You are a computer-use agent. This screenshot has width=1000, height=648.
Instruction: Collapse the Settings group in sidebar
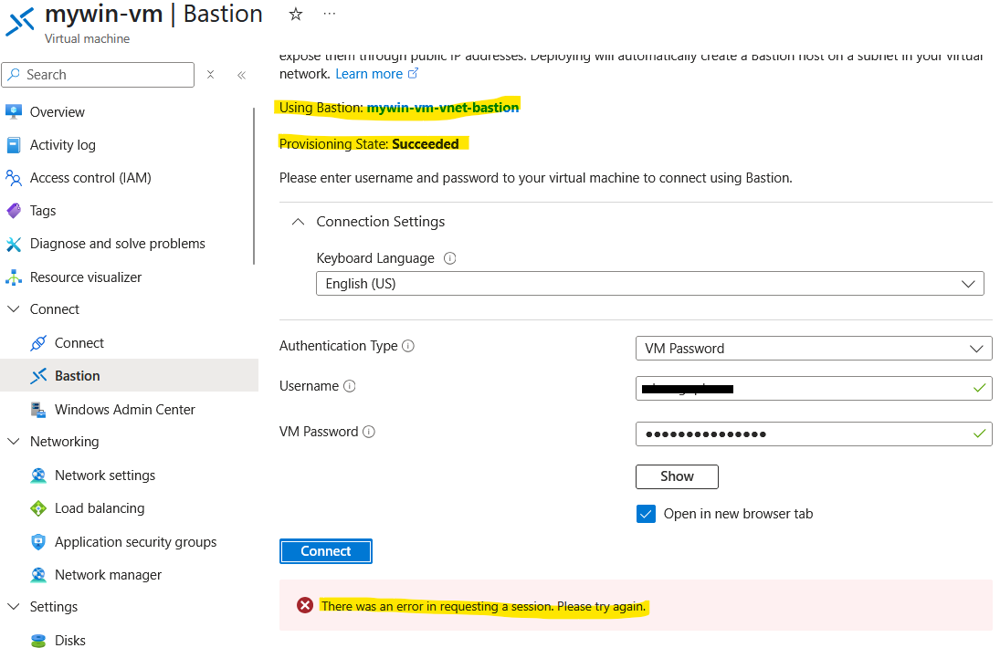14,607
